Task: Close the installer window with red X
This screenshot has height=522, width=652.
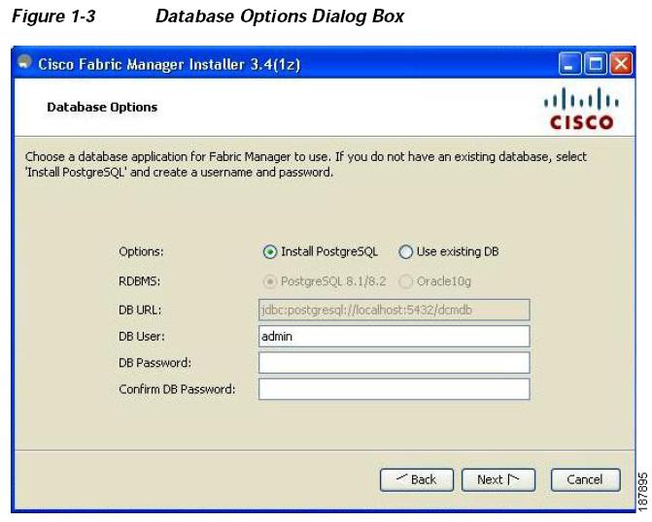Action: (x=621, y=64)
